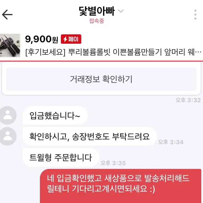Open the 뿌리볼륨롤빗 product title link
Image resolution: width=203 pixels, height=203 pixels.
pyautogui.click(x=113, y=52)
